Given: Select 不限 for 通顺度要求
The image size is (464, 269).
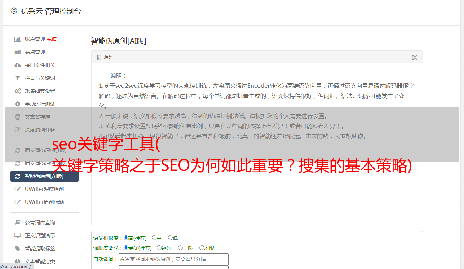Looking at the screenshot, I should (x=202, y=248).
